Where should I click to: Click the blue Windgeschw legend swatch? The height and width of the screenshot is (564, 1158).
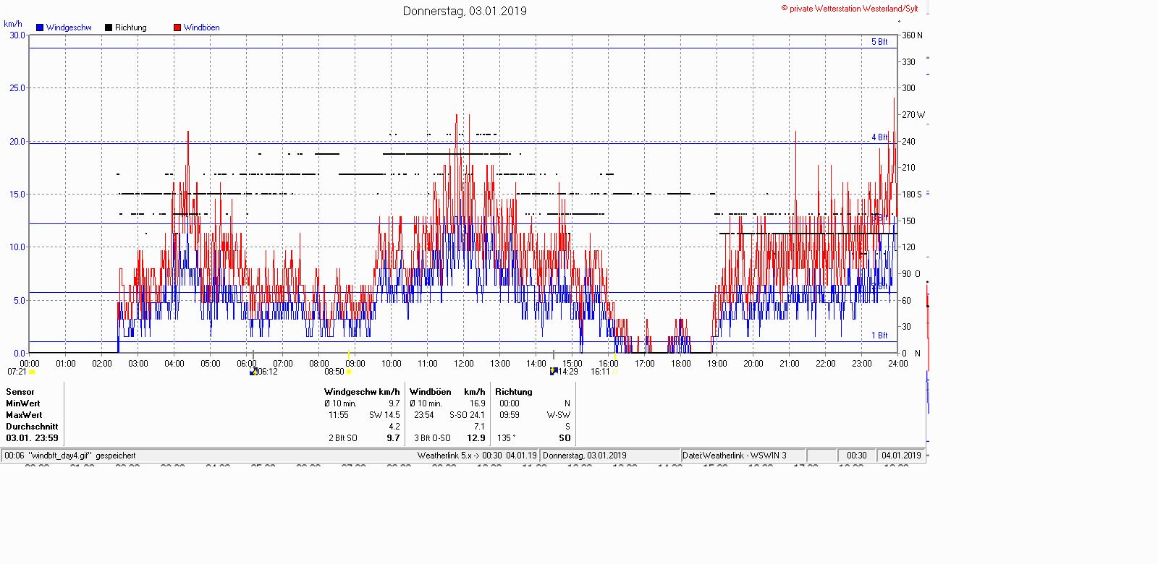pos(40,27)
